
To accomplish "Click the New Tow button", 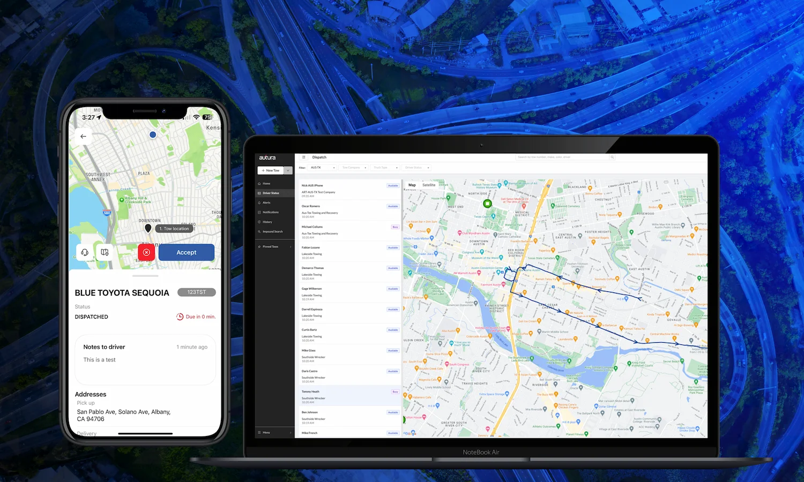I will [x=271, y=170].
